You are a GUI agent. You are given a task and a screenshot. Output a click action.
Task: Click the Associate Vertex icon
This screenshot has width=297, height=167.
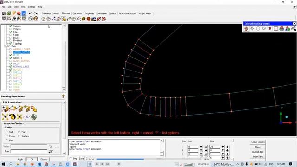tap(6, 109)
